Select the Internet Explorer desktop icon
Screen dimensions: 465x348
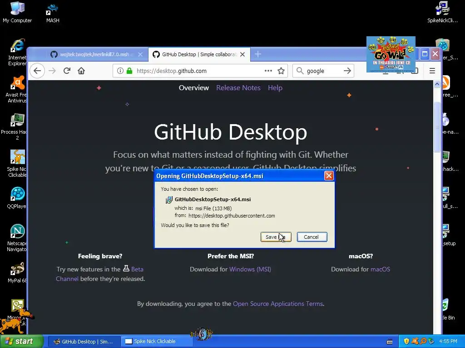(17, 53)
